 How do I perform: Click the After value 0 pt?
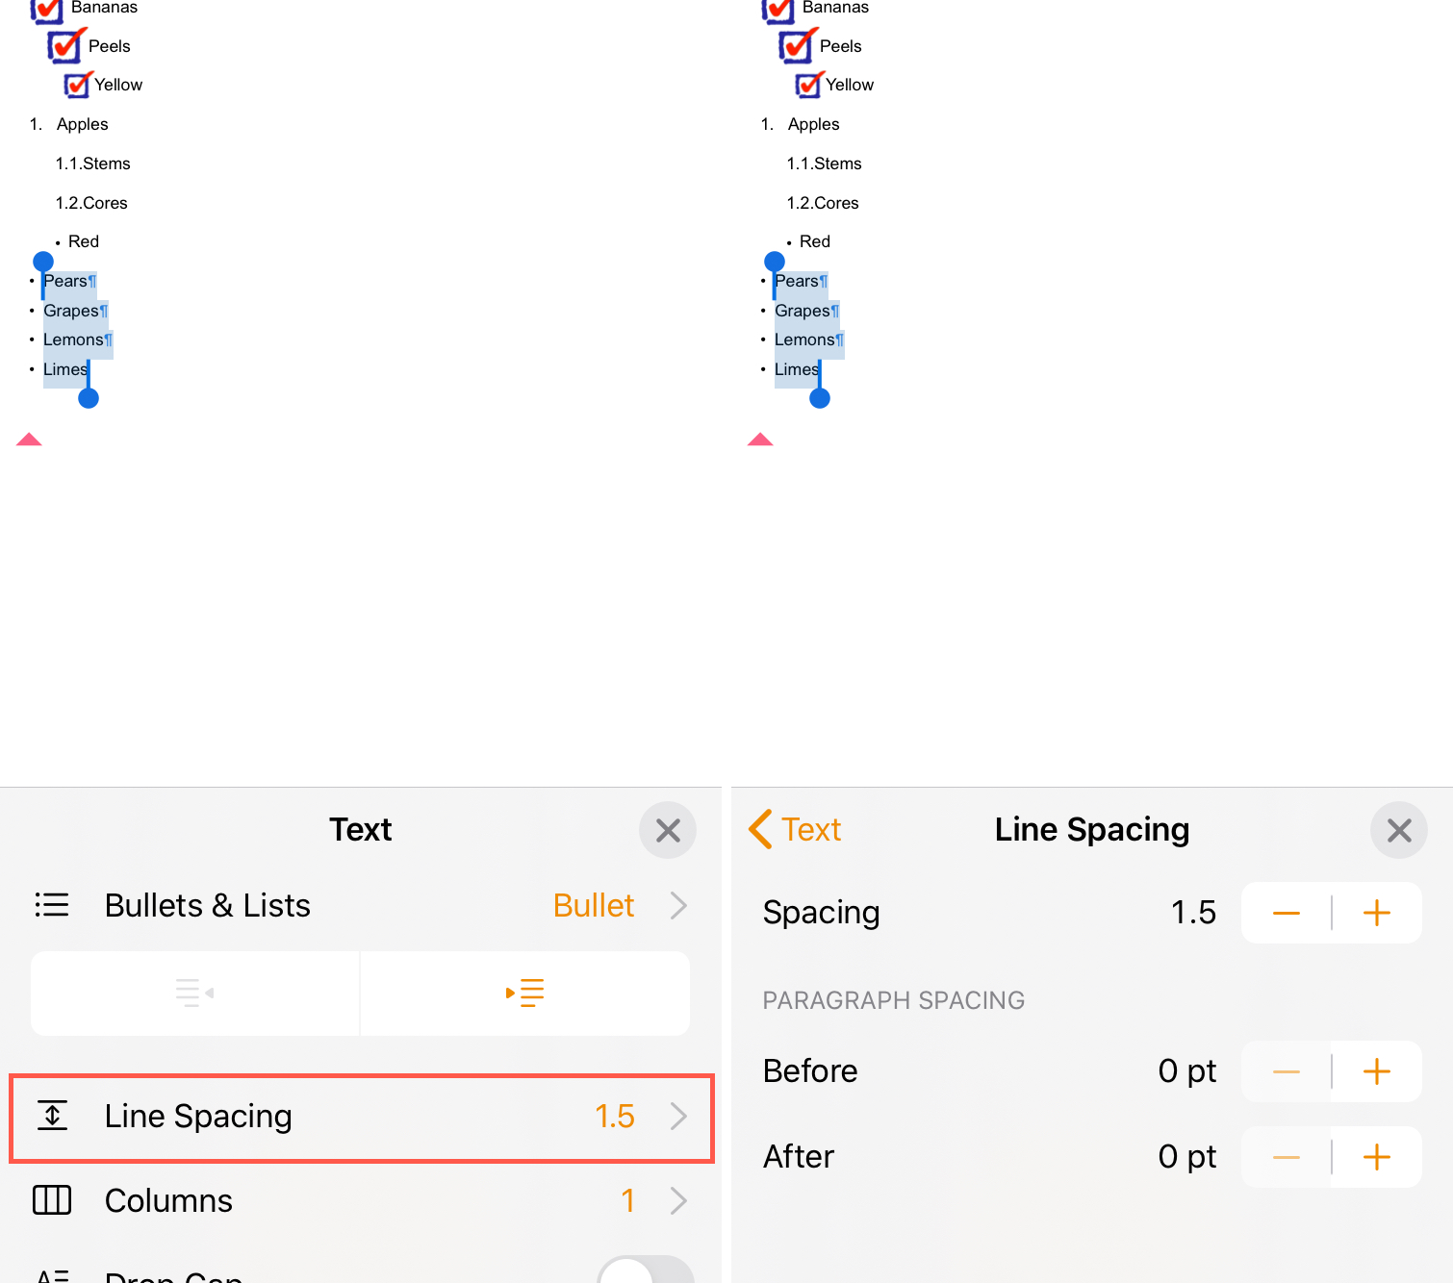(1187, 1157)
